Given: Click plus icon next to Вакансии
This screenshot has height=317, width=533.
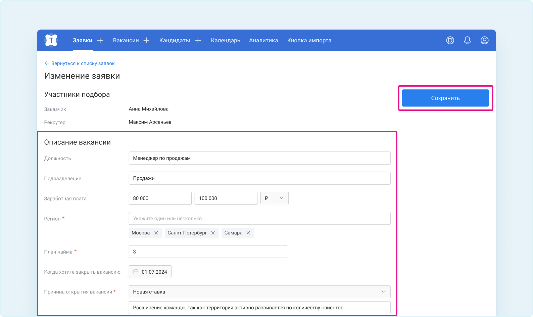Looking at the screenshot, I should coord(146,40).
